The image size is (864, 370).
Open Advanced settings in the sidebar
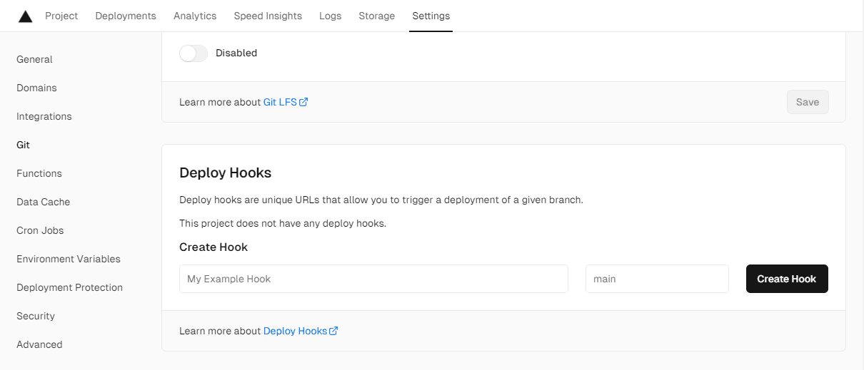(x=39, y=344)
